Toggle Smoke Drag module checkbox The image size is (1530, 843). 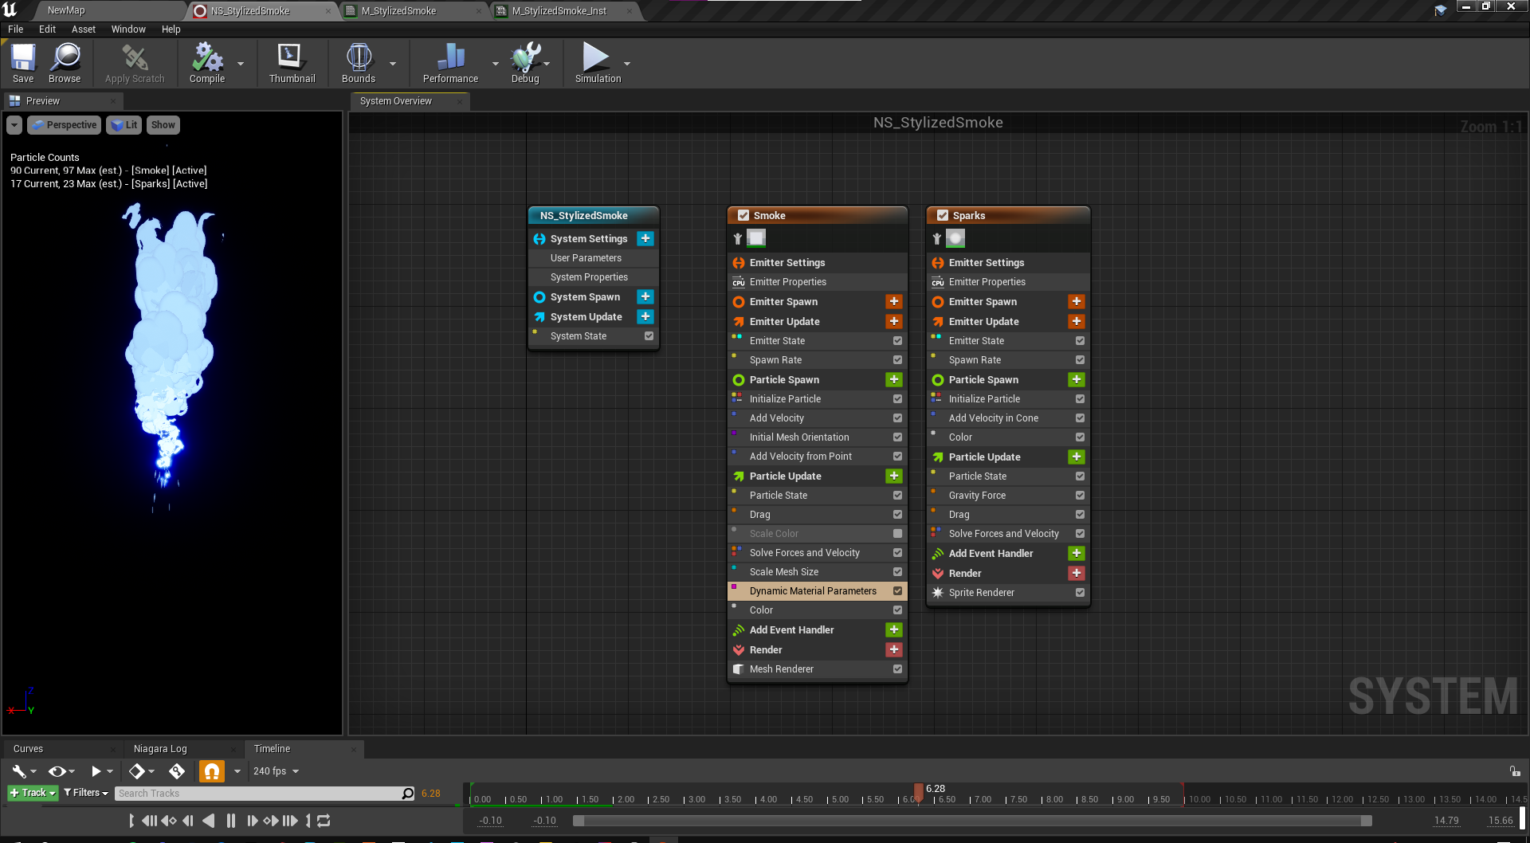pos(897,514)
